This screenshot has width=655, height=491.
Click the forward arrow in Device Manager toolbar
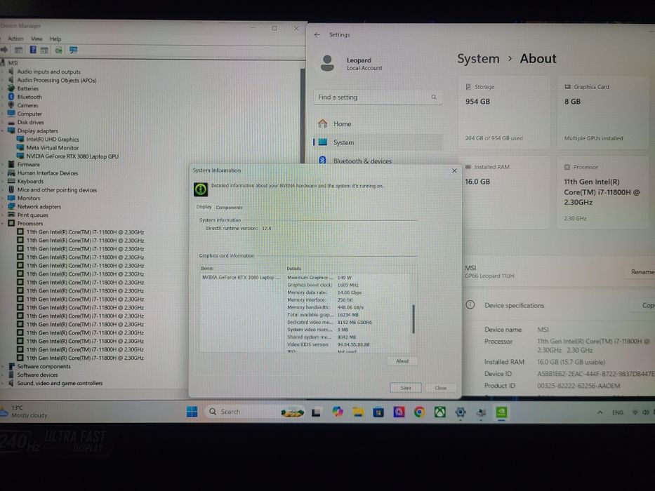click(4, 50)
